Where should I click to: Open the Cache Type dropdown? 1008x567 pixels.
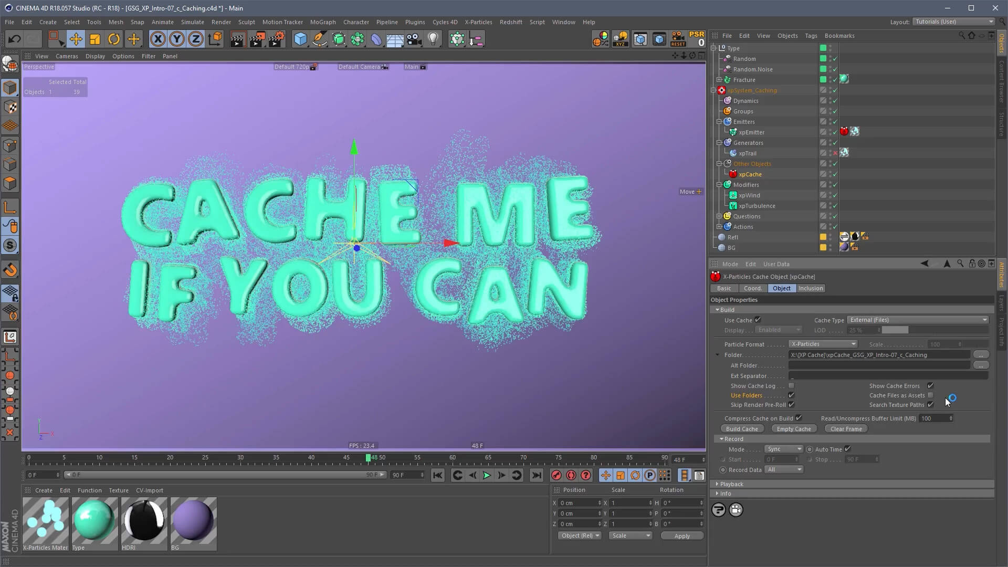918,320
